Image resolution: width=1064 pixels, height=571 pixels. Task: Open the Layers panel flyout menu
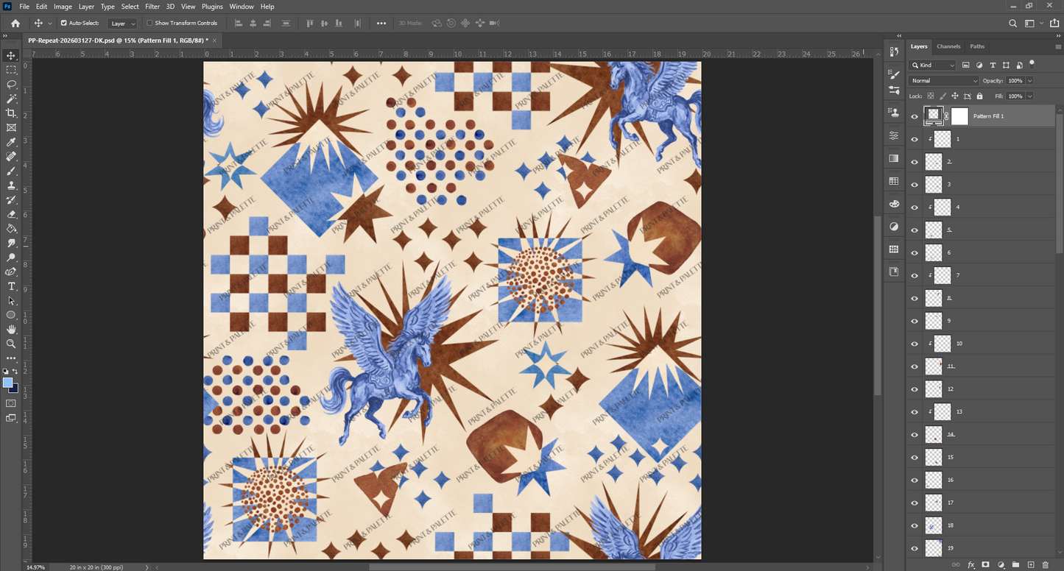coord(1058,46)
